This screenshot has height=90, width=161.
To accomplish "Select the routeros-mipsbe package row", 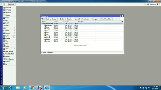I will click(82, 23).
